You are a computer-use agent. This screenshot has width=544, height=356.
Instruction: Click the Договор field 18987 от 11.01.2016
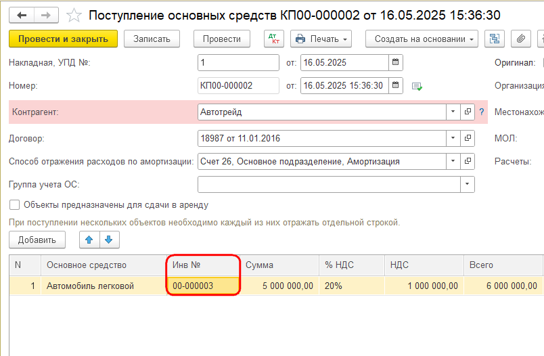pos(322,138)
